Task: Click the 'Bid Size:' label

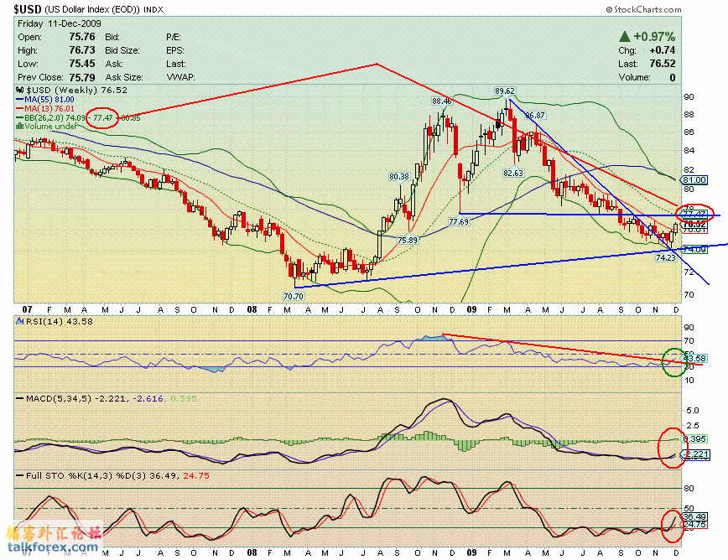Action: (x=122, y=50)
